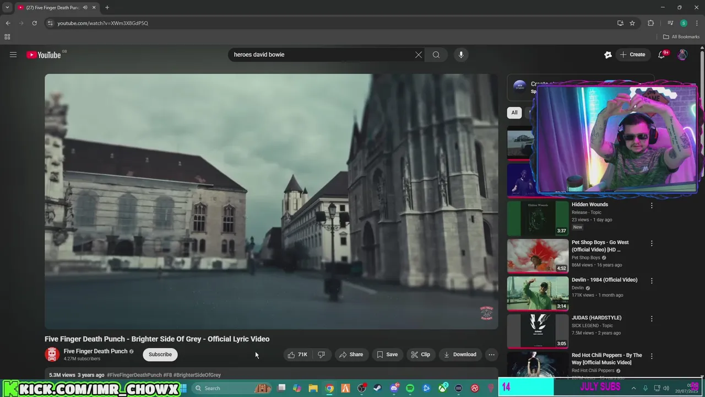Open Chrome media controls icon
Viewport: 705px width, 397px height.
pyautogui.click(x=670, y=23)
